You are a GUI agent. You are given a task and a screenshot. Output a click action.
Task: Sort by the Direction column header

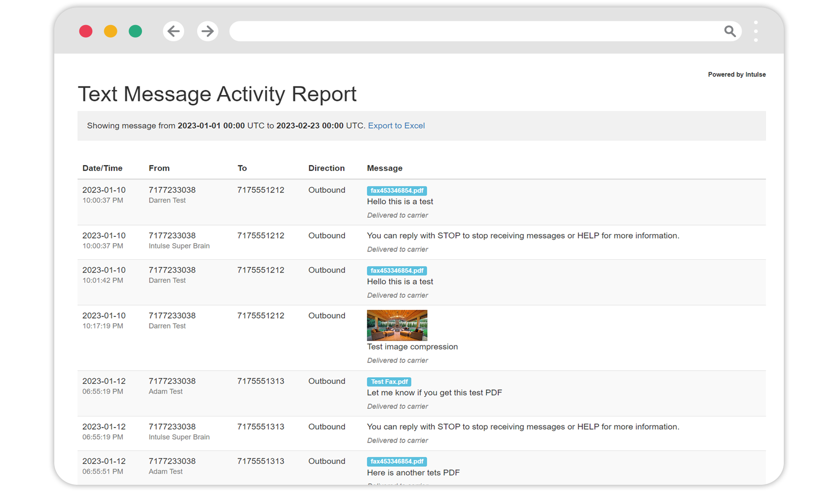click(327, 168)
